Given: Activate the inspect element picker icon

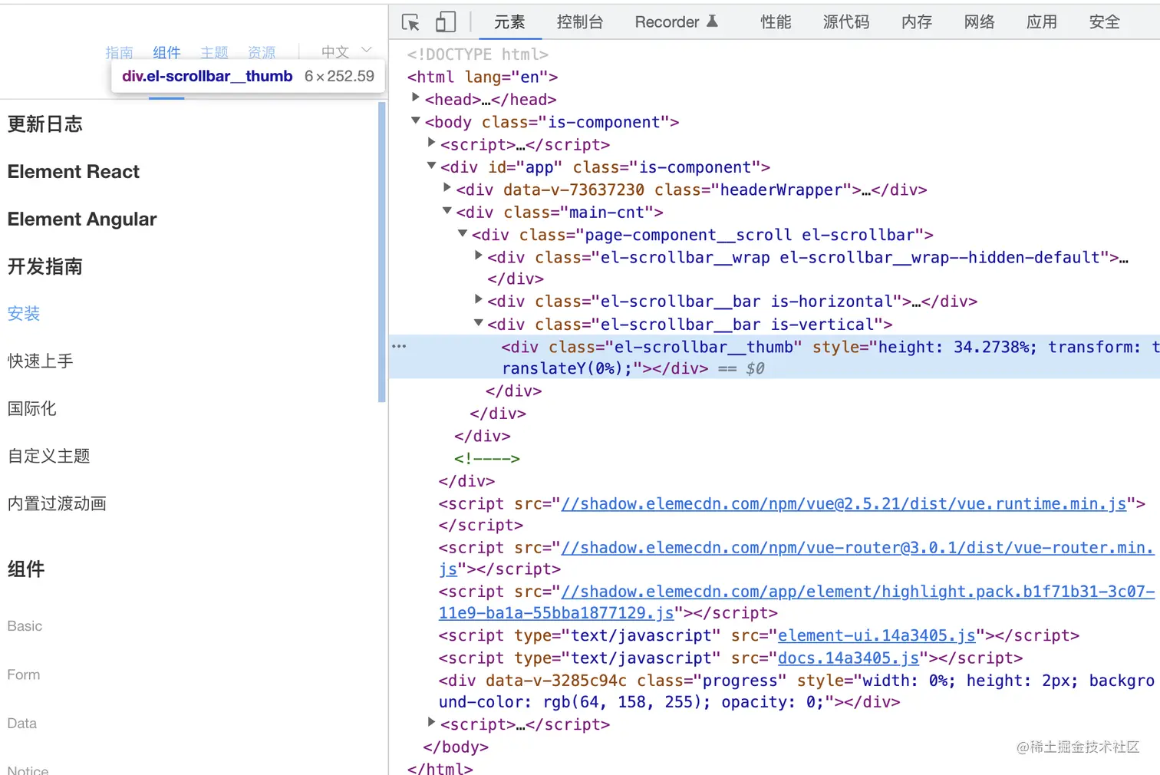Looking at the screenshot, I should 410,22.
